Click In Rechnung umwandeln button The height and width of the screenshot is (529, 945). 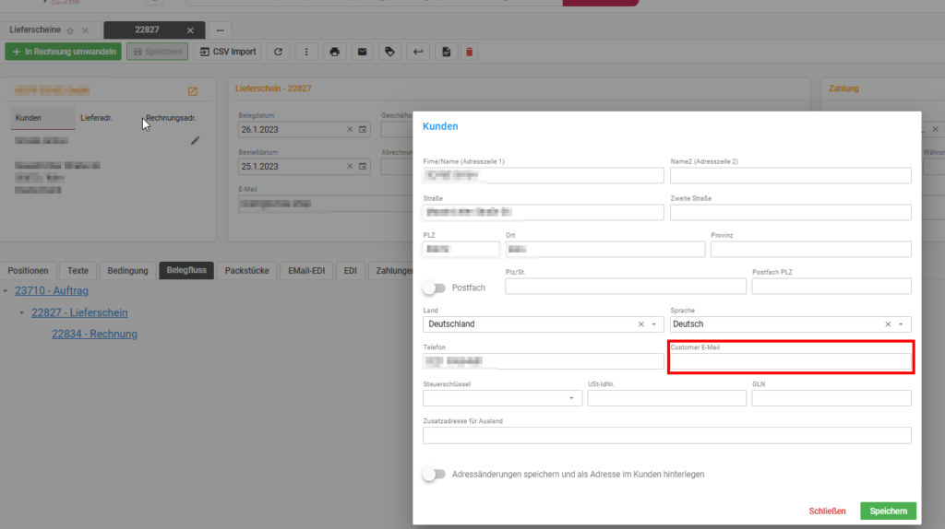pos(64,52)
